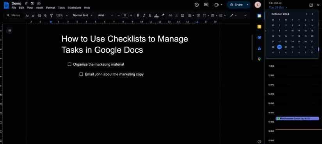Activate the paint format tool

(x=52, y=15)
